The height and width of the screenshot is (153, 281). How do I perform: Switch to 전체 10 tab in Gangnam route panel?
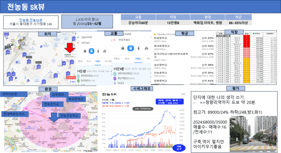[80, 61]
